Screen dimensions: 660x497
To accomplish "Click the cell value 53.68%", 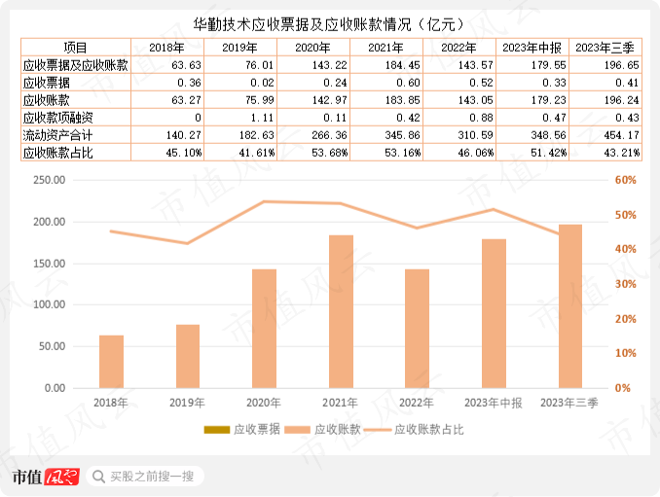I will (x=330, y=153).
